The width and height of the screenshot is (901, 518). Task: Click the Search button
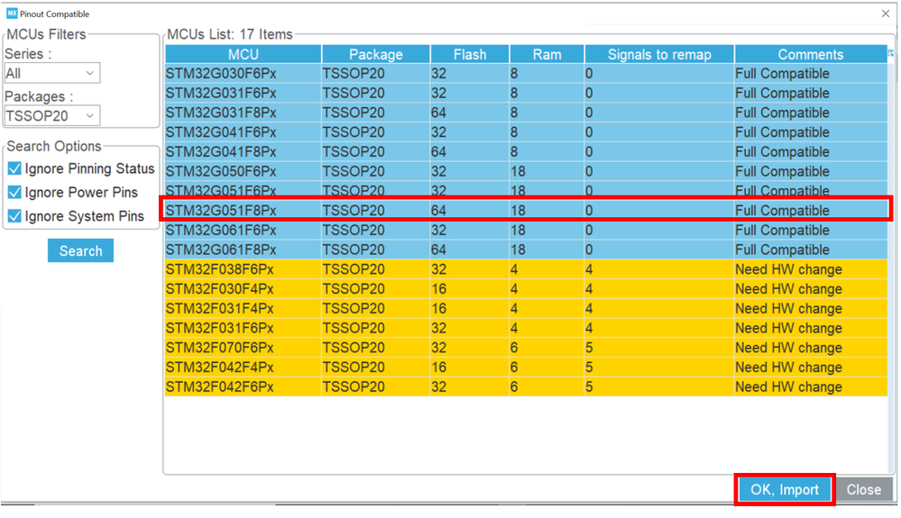point(80,250)
